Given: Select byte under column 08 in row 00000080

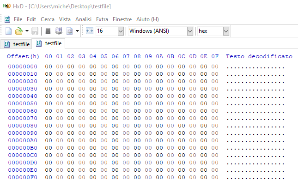Looking at the screenshot, I should (137, 126).
